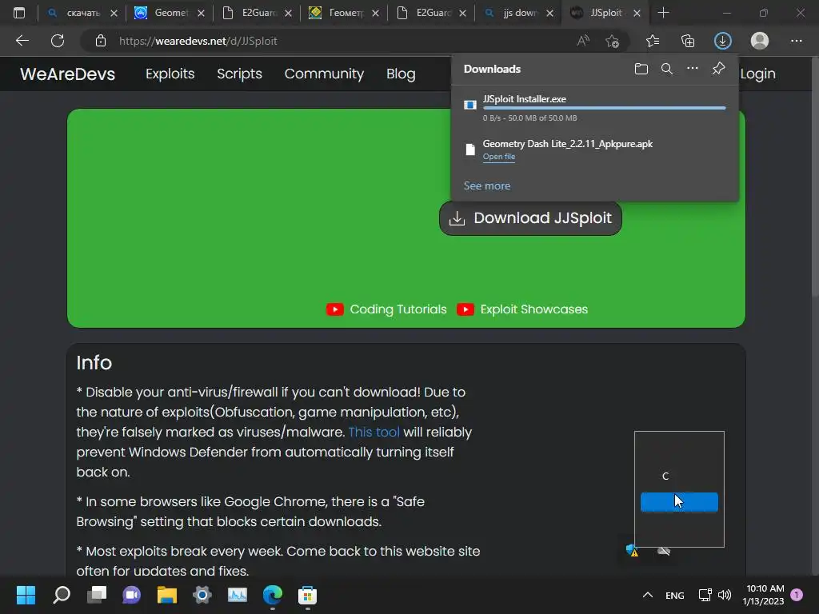
Task: Open the Community menu item
Action: 325,74
